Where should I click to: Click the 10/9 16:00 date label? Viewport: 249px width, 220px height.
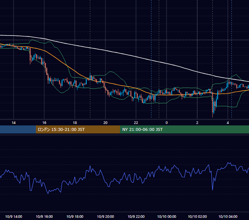[44, 216]
